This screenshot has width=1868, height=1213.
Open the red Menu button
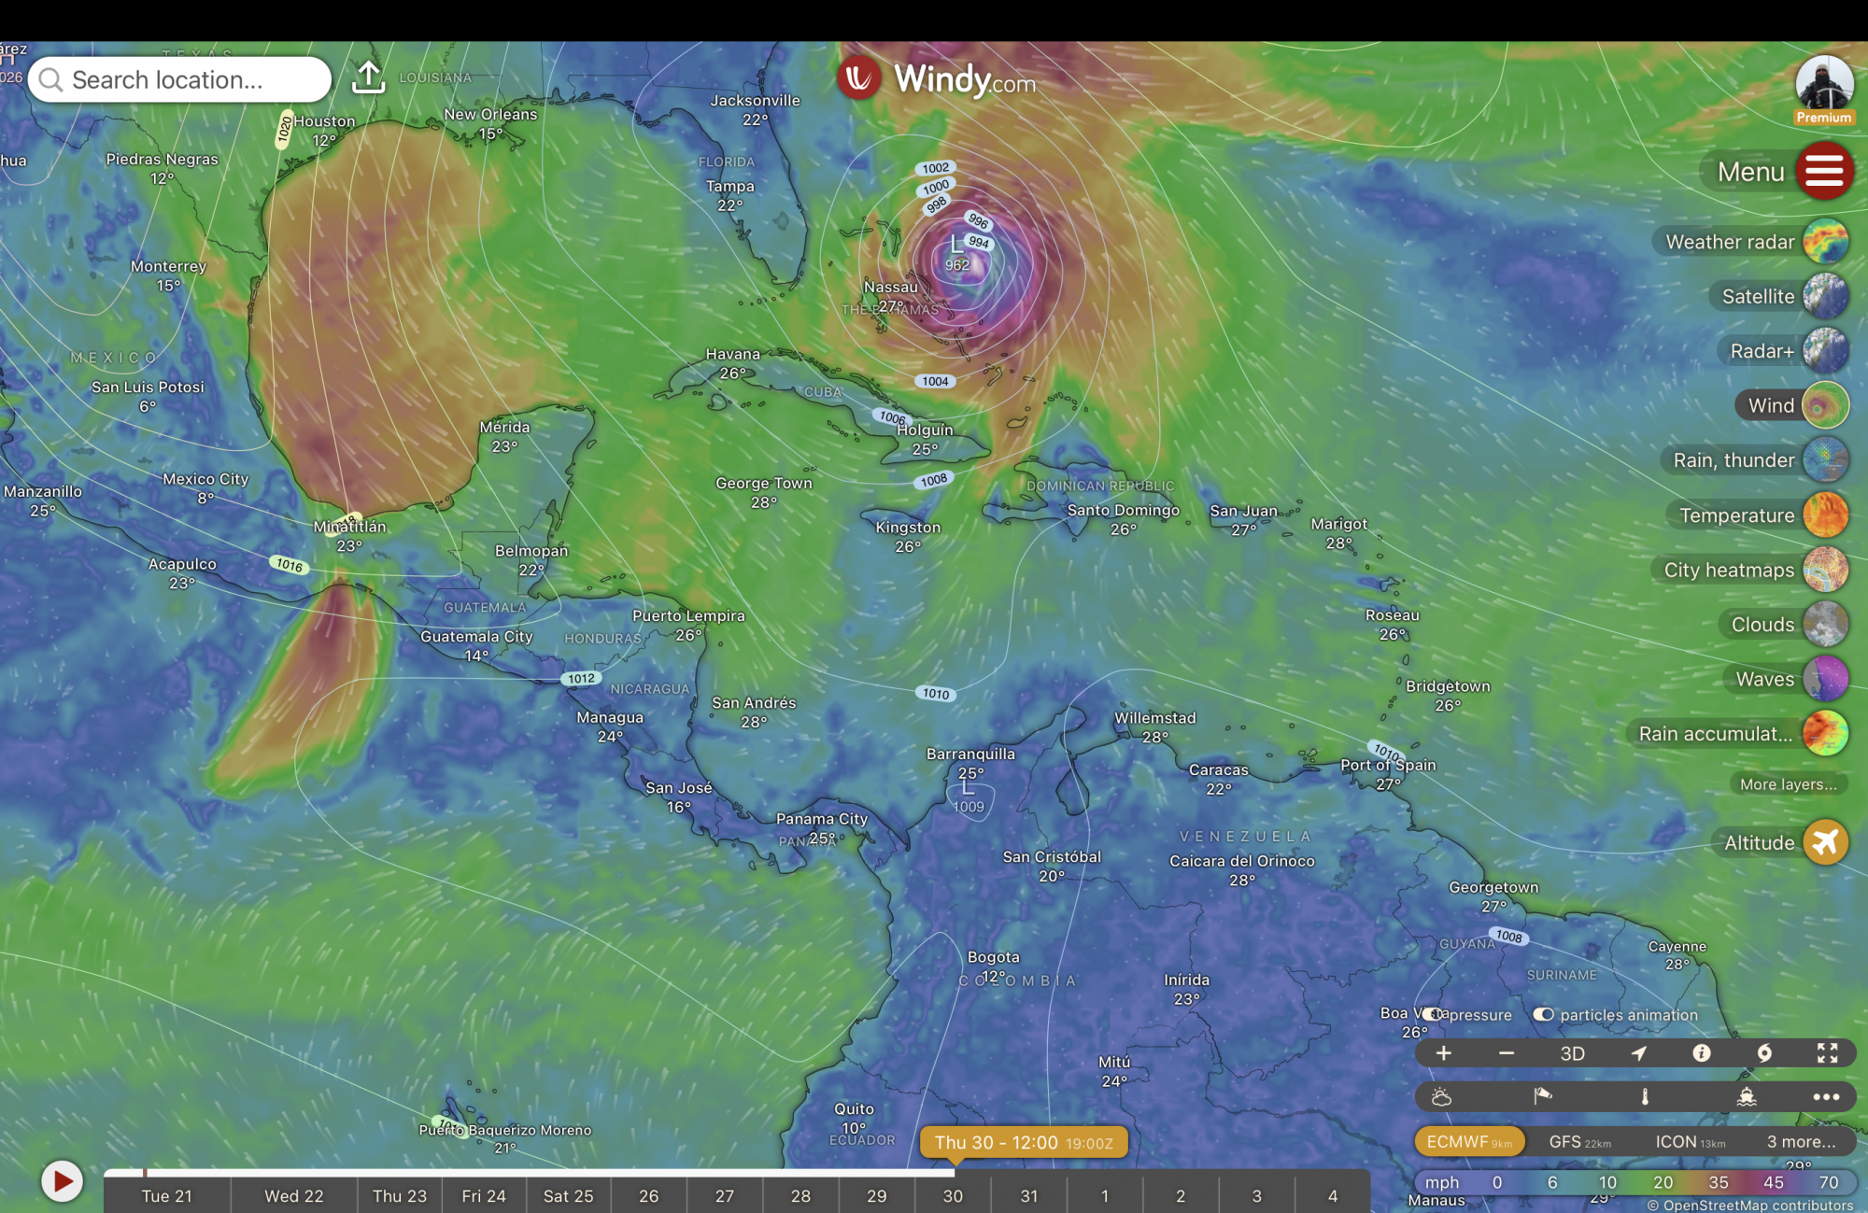click(1823, 171)
